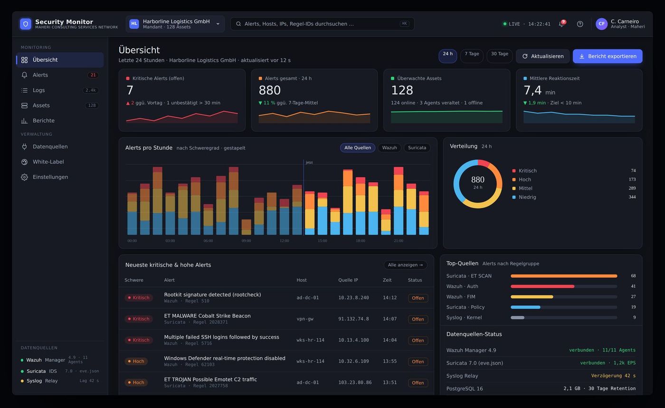The width and height of the screenshot is (665, 408).
Task: Click the Alerts bell icon in sidebar
Action: [24, 75]
